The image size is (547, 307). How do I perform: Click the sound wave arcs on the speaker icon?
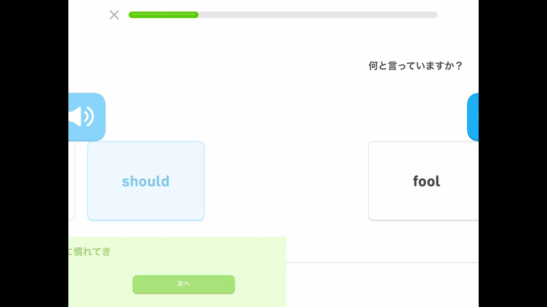[88, 117]
